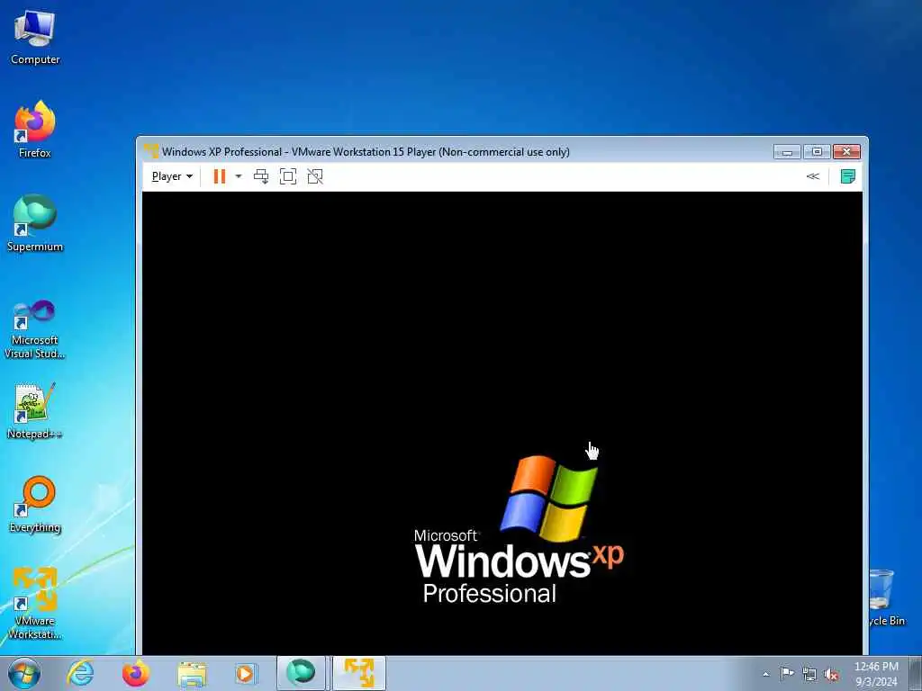Select Microsoft Visual Studio desktop shortcut
The width and height of the screenshot is (922, 691).
point(35,329)
